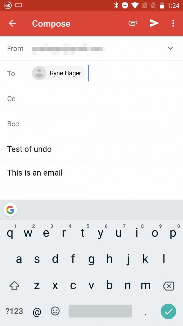
Task: Send the email with the send icon
Action: tap(154, 23)
